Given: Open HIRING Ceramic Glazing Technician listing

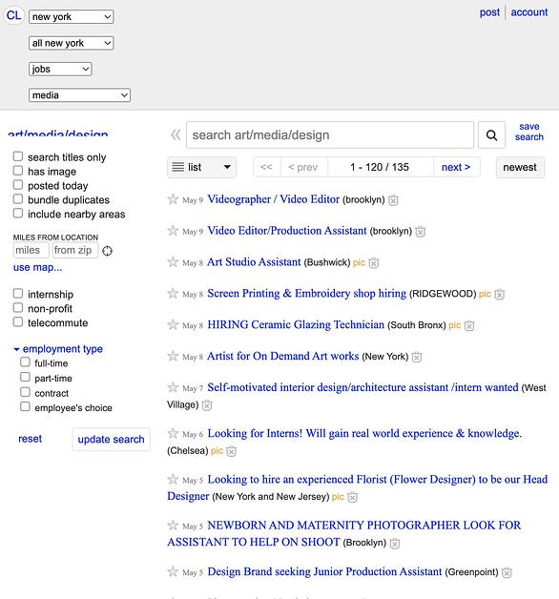Looking at the screenshot, I should tap(296, 324).
